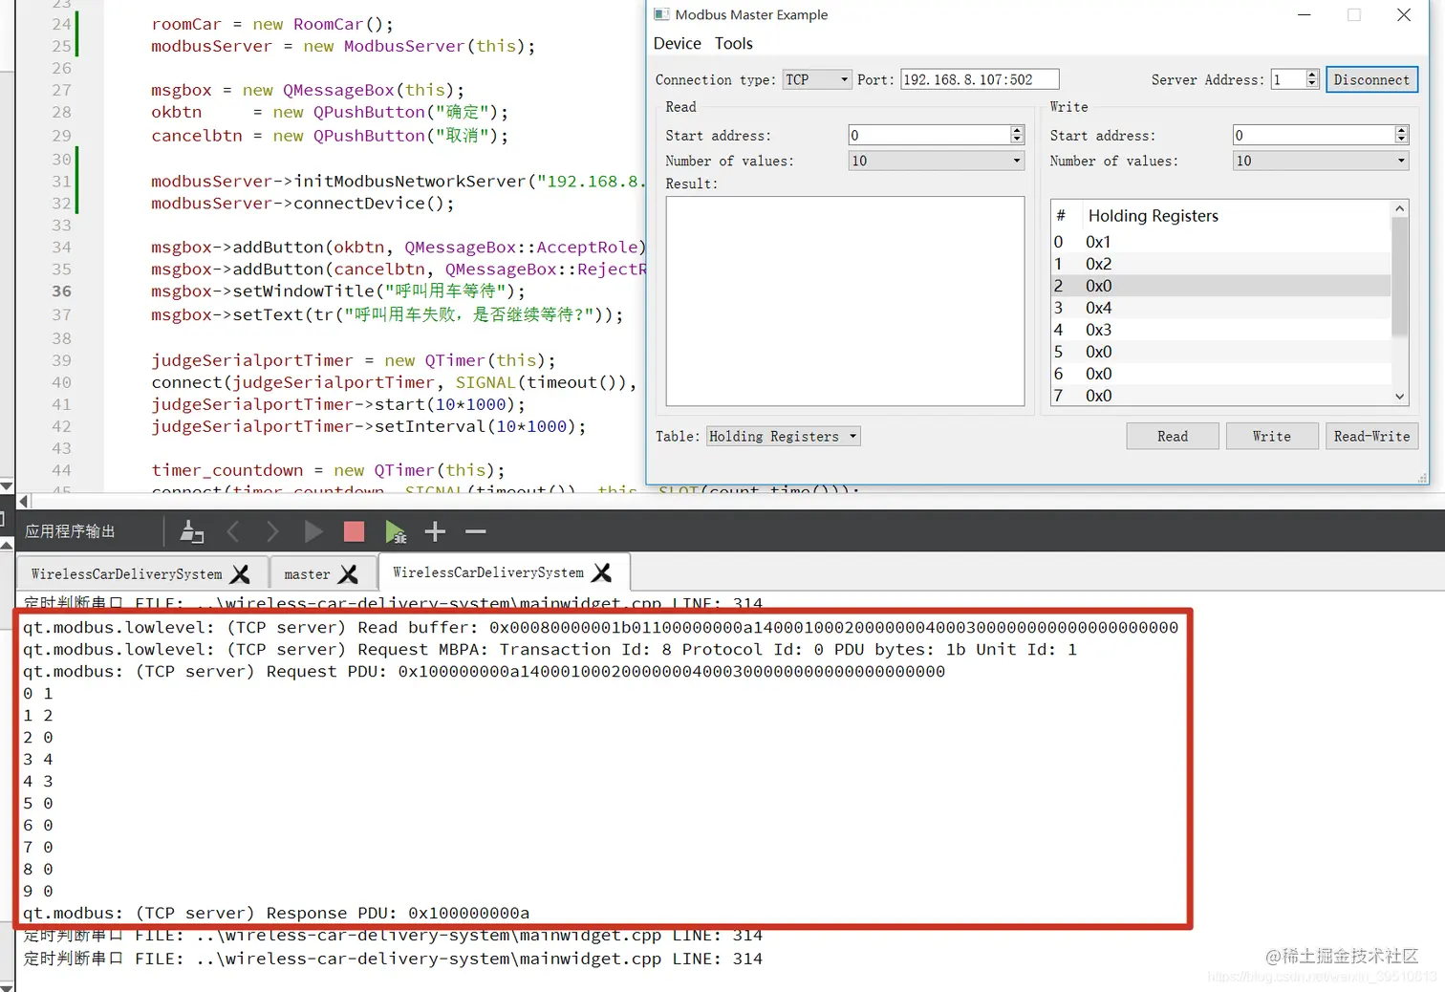Open the Table Holding Registers dropdown

pyautogui.click(x=784, y=436)
